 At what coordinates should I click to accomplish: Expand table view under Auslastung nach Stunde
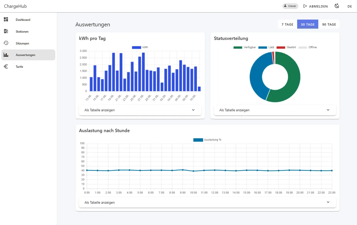point(207,202)
